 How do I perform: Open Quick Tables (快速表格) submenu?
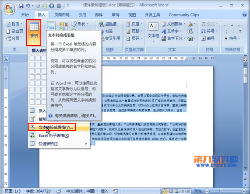click(59, 144)
